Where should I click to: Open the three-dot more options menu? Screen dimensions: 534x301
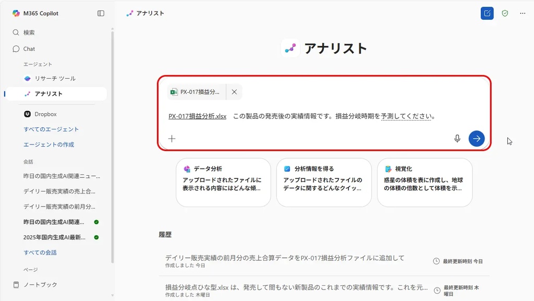pos(523,14)
